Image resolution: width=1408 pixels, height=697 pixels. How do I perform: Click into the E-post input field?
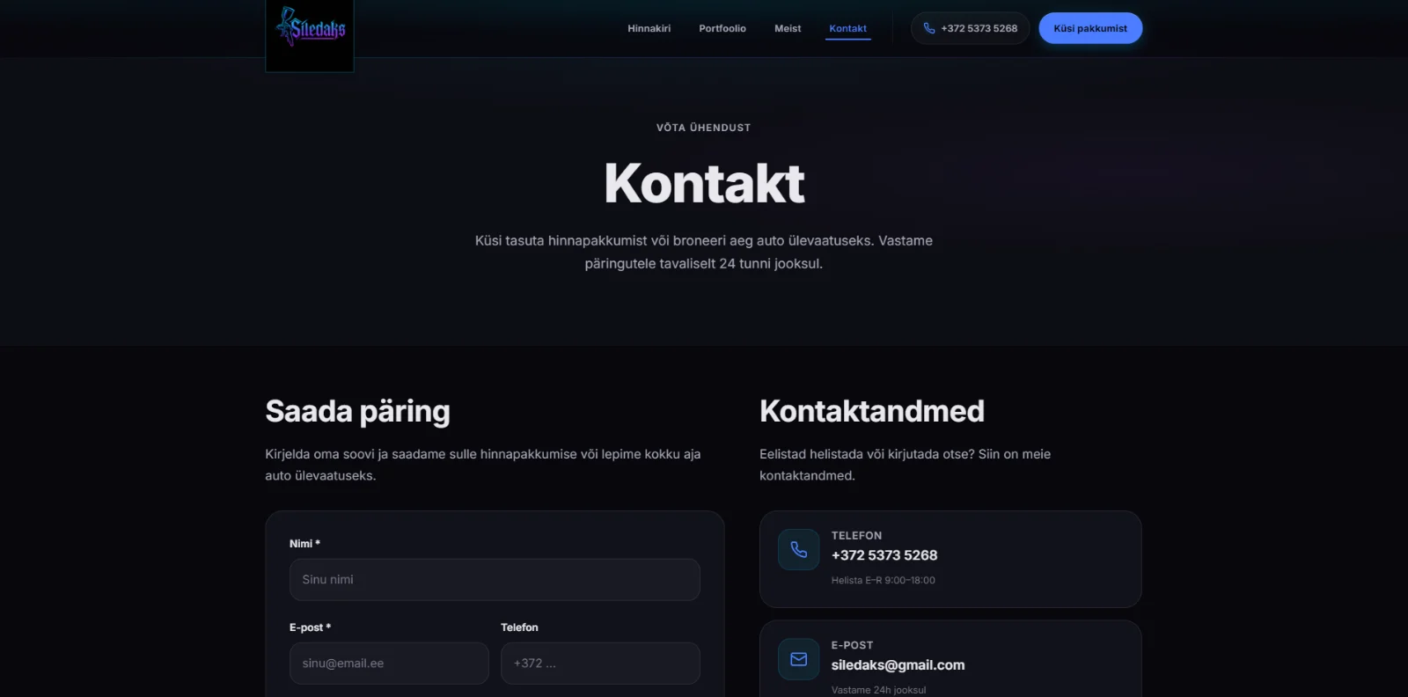(x=389, y=663)
